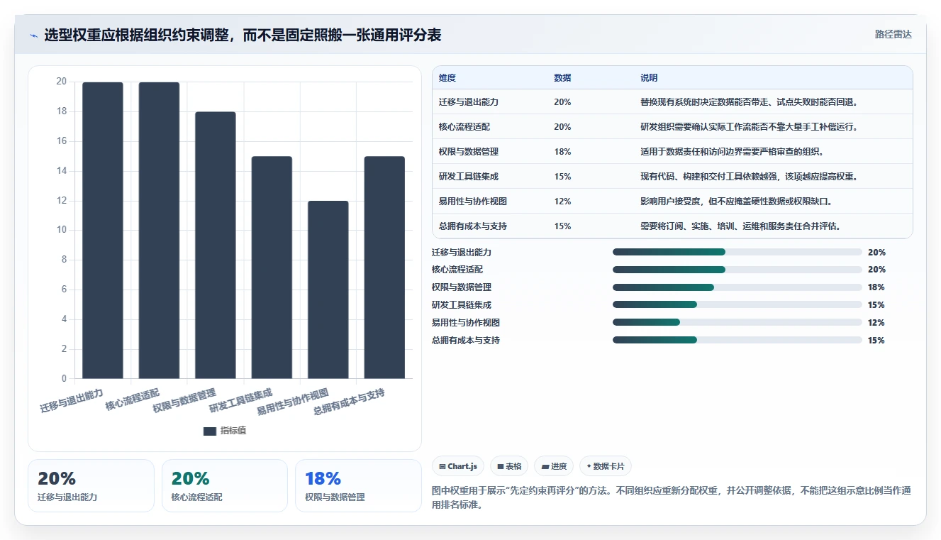
Task: Click the lightning icon before the title
Action: [33, 35]
